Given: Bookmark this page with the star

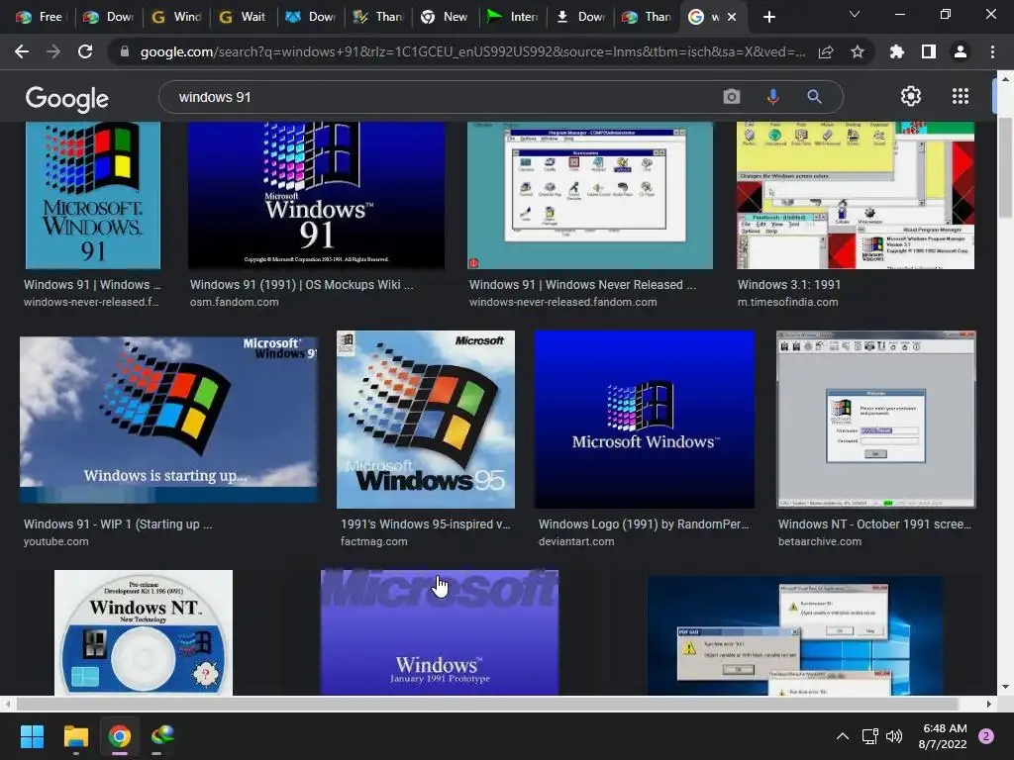Looking at the screenshot, I should pyautogui.click(x=857, y=51).
